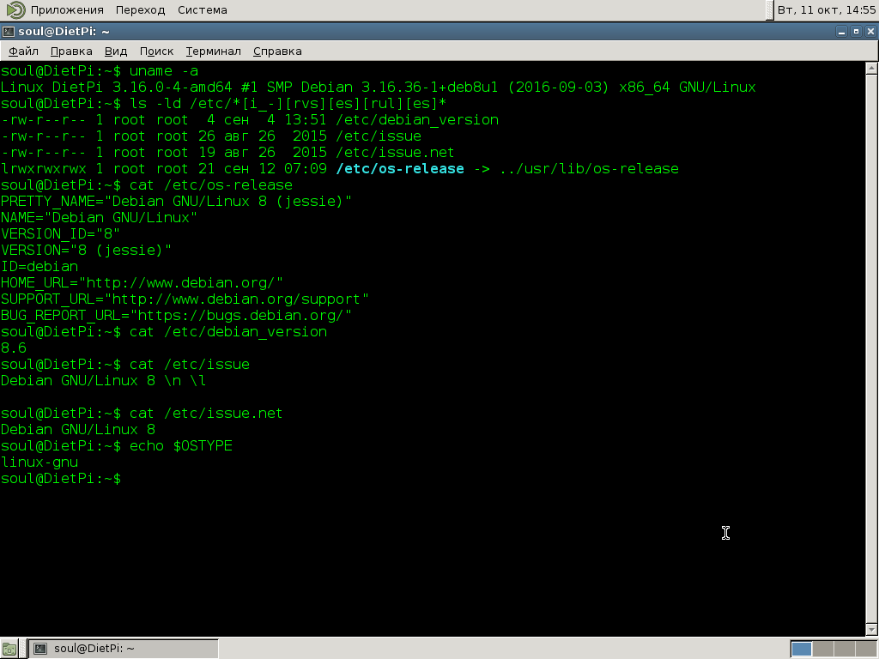Click the show desktop icon in bottom panel

[x=9, y=649]
